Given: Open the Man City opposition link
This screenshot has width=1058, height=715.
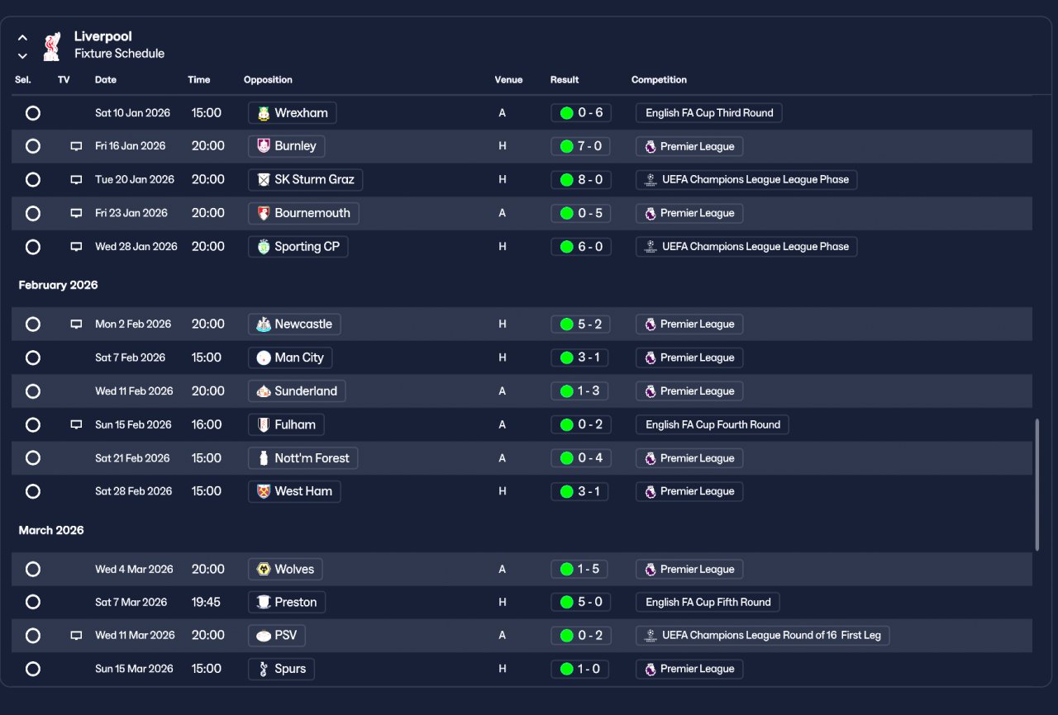Looking at the screenshot, I should click(x=290, y=357).
